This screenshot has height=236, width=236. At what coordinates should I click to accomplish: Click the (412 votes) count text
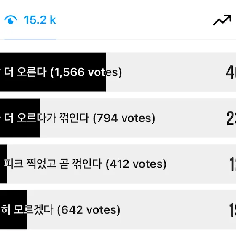(136, 164)
